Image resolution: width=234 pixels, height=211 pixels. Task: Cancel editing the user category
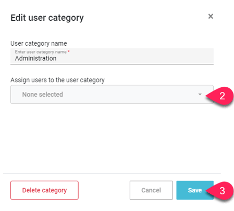(151, 190)
